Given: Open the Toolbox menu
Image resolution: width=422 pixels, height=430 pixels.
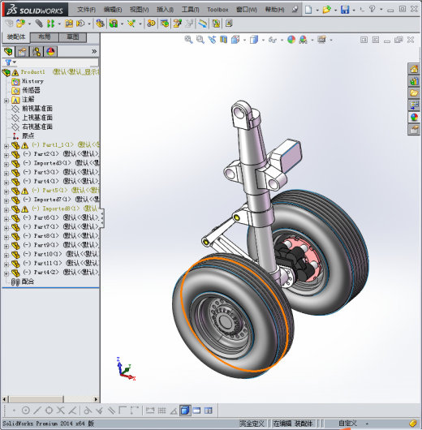Looking at the screenshot, I should click(x=217, y=10).
